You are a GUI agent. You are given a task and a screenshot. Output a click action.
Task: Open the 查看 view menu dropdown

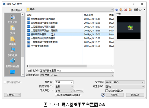click(x=139, y=10)
